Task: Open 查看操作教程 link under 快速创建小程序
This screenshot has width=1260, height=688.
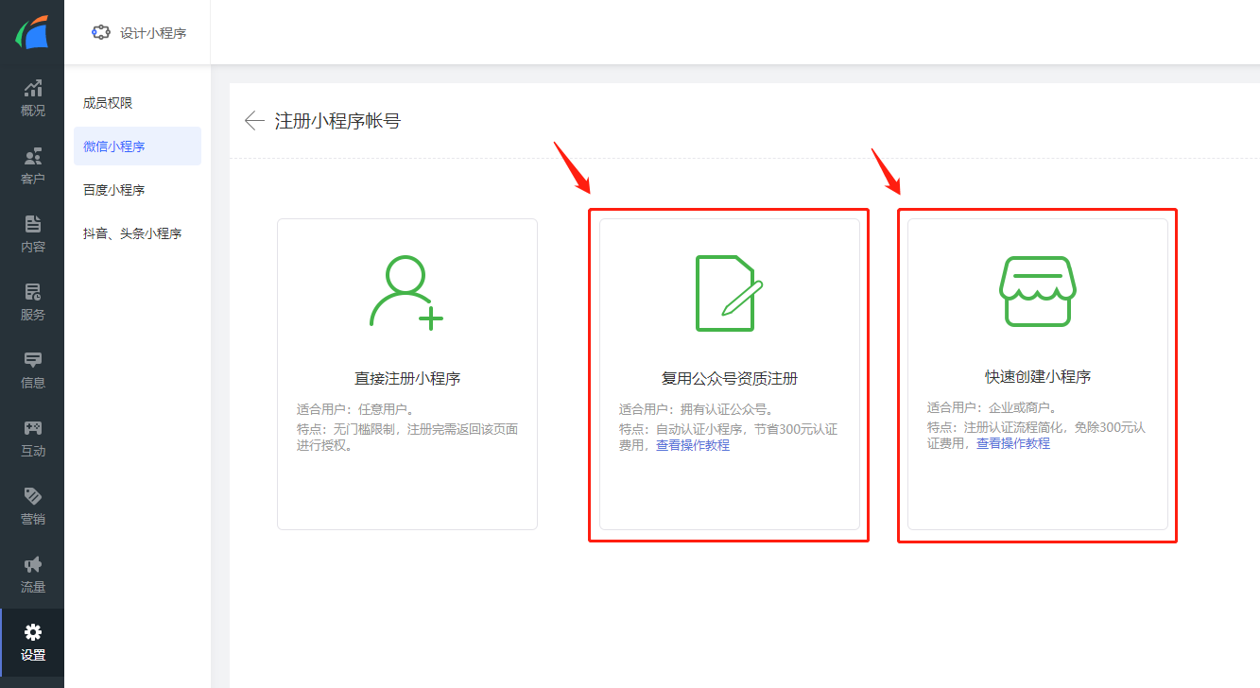Action: click(1013, 443)
